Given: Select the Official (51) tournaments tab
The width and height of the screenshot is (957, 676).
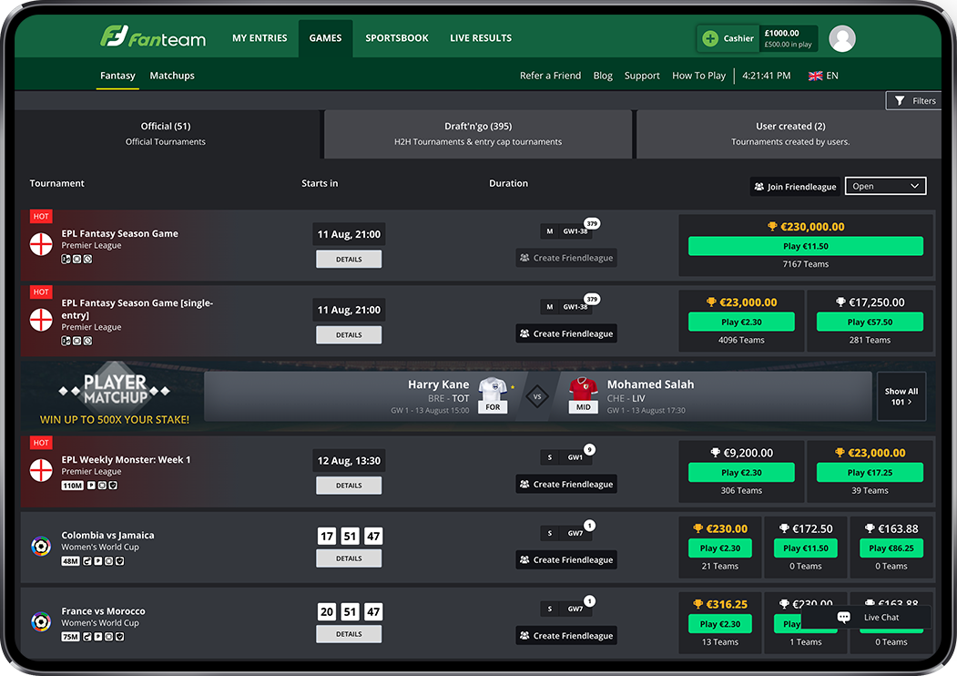Looking at the screenshot, I should (x=166, y=134).
